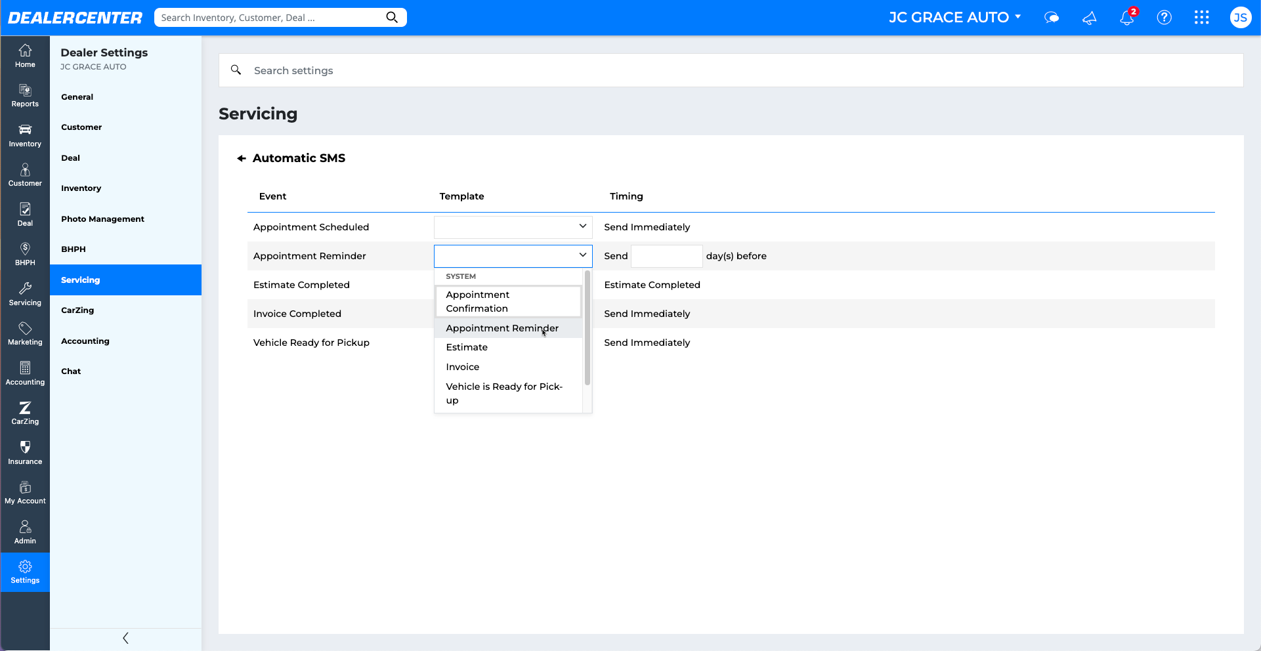Open the help question mark icon

1165,18
